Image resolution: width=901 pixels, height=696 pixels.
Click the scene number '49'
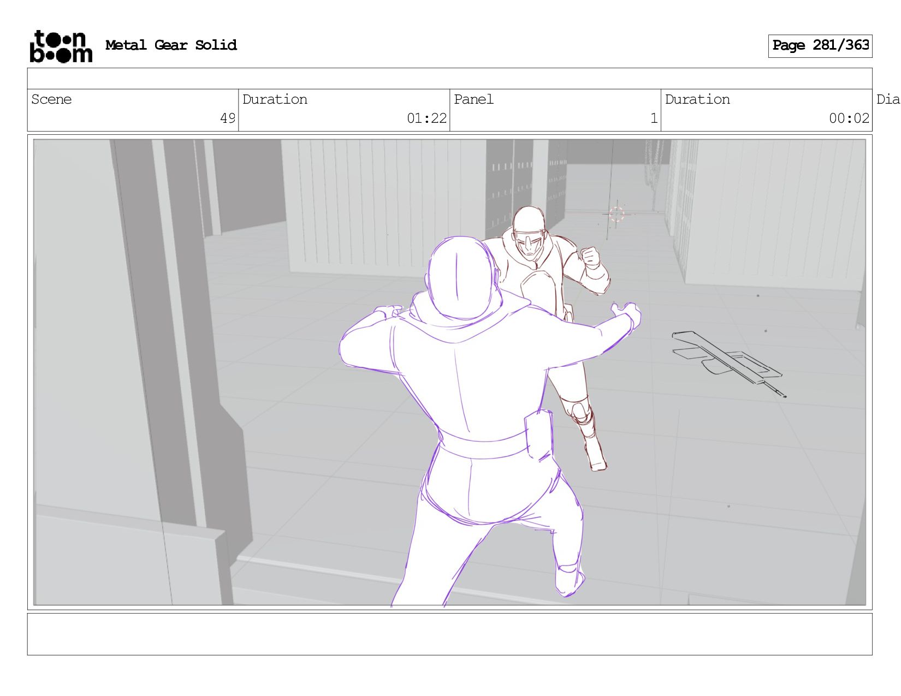point(228,118)
